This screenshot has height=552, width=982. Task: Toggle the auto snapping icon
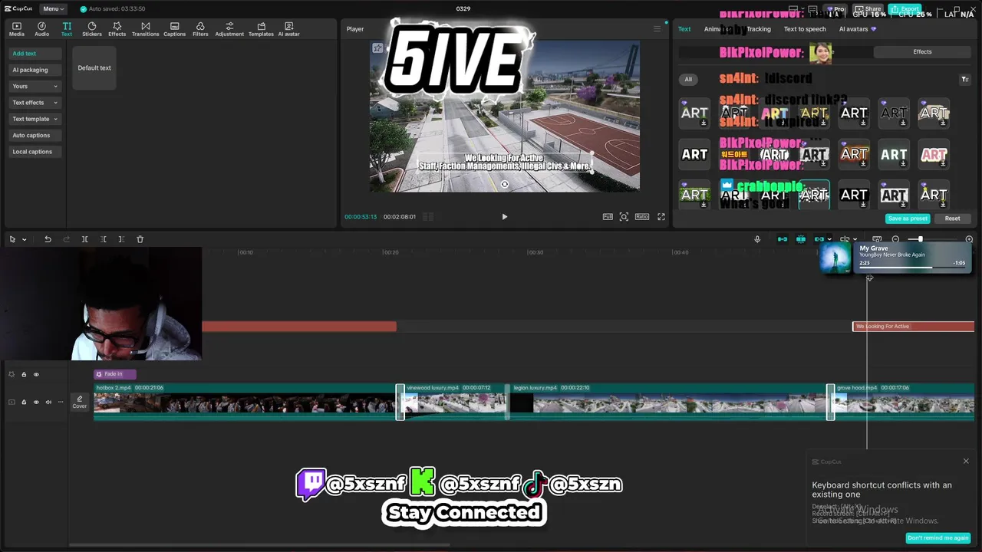click(x=800, y=239)
